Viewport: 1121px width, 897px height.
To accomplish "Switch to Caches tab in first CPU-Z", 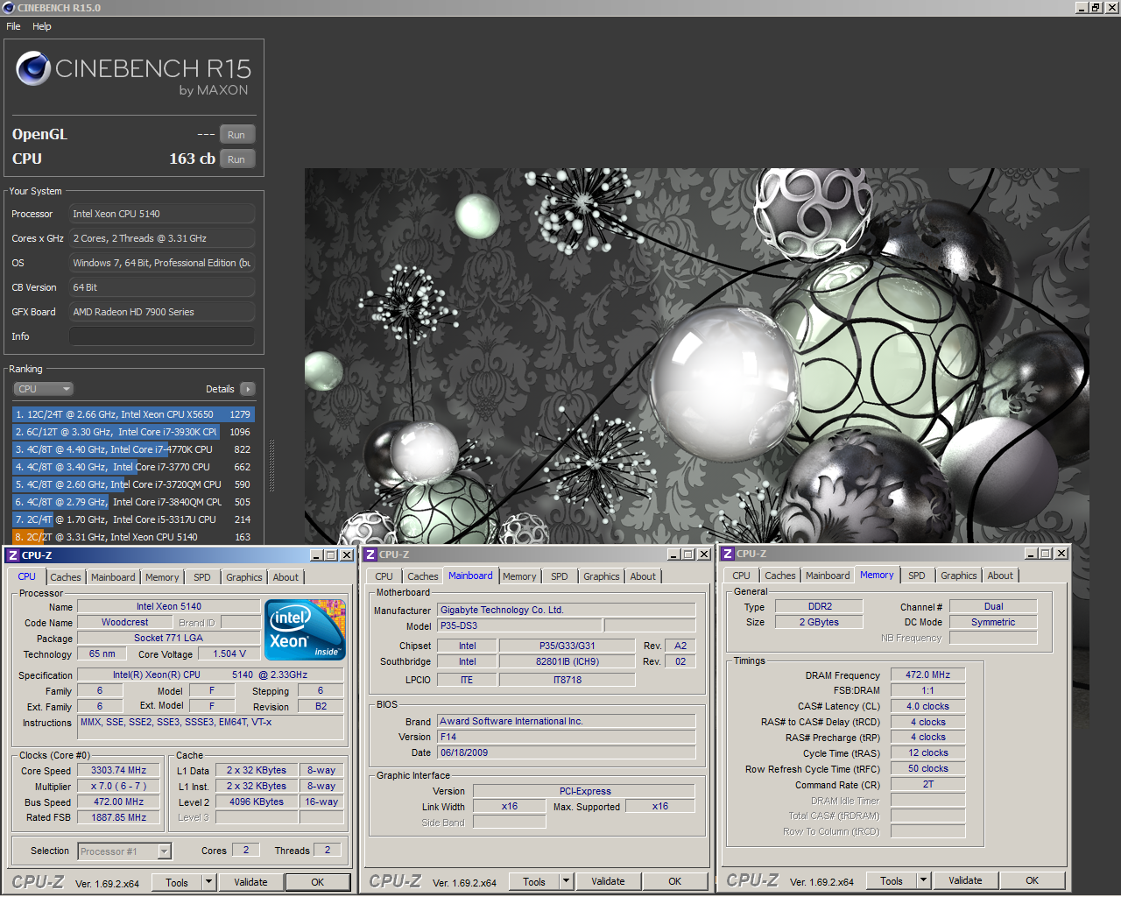I will (66, 577).
